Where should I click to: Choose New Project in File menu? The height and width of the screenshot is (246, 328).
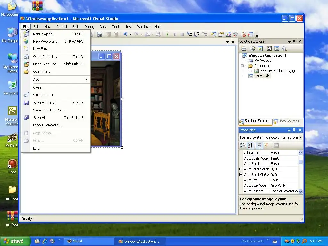[56, 34]
